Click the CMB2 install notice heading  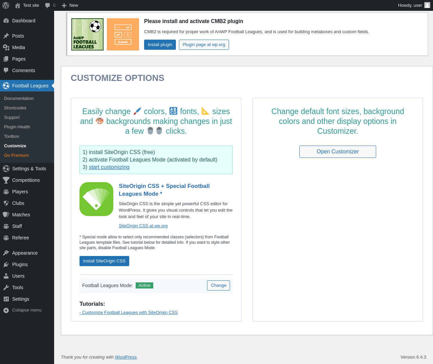point(193,21)
